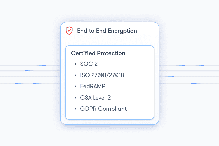Open the ISO 27001/27018 entry
This screenshot has height=146, width=219.
[x=102, y=75]
